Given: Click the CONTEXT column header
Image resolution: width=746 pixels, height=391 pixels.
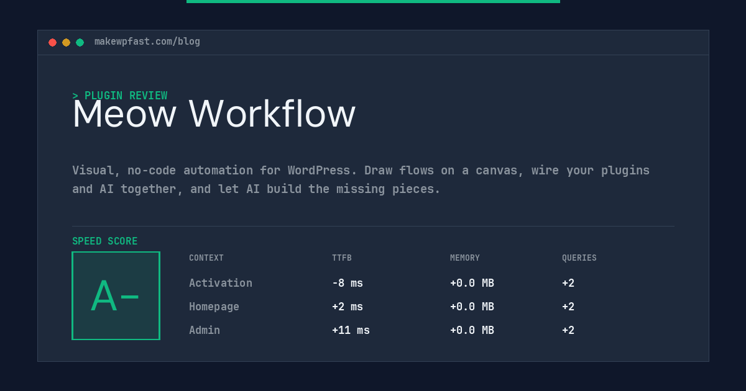Looking at the screenshot, I should tap(206, 258).
